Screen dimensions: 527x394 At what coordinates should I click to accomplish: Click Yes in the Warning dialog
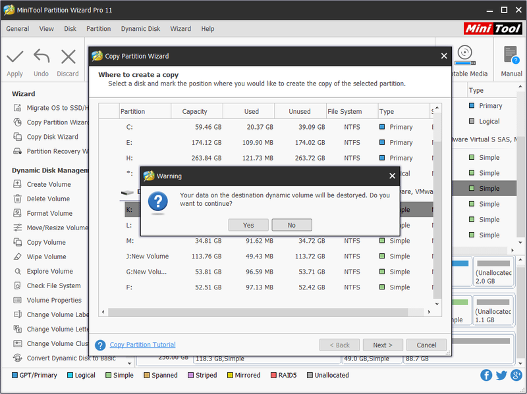(248, 225)
